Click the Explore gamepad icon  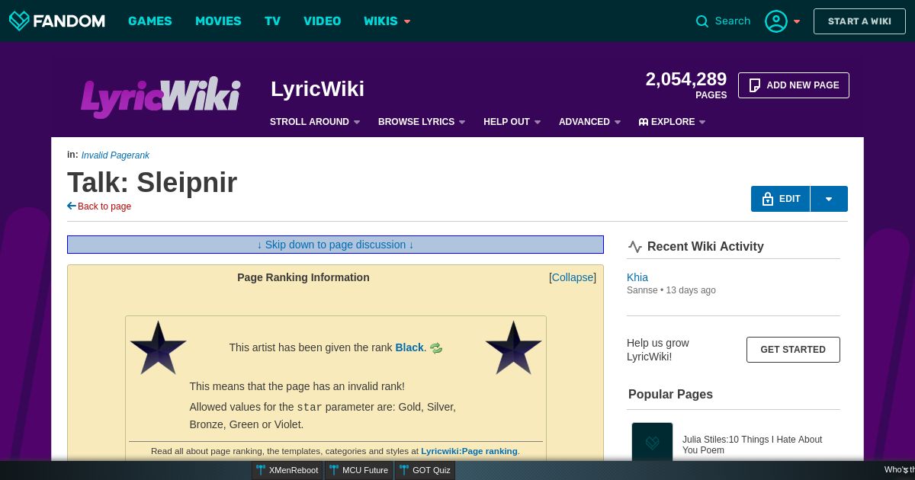644,122
